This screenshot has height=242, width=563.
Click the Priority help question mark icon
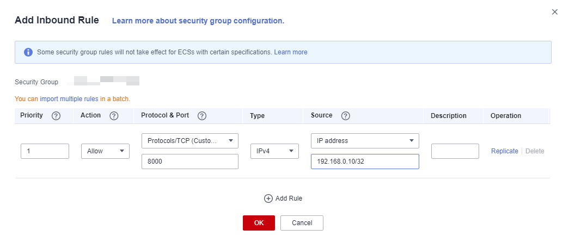coord(56,116)
